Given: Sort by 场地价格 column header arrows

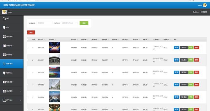Looking at the screenshot, I should [119, 40].
